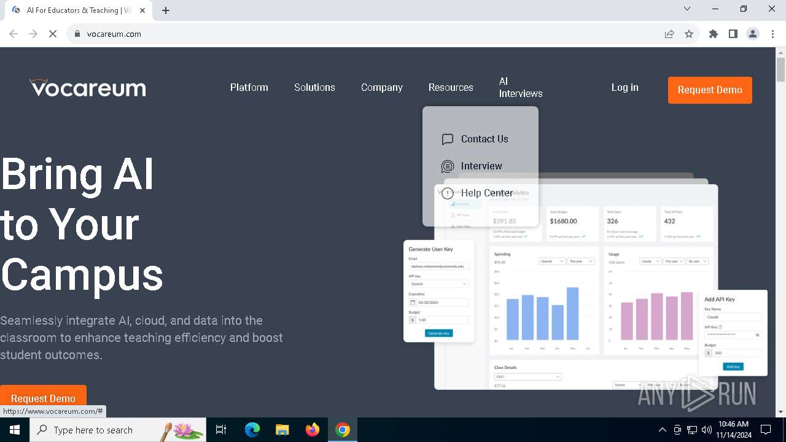Click the Help Center info icon
Screen dimensions: 786x442
[x=448, y=193]
